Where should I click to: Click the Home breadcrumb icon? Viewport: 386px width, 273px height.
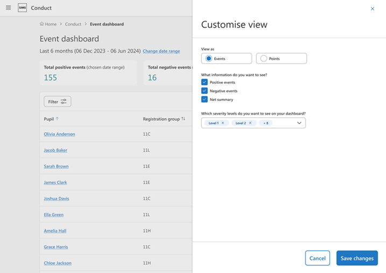coord(42,24)
